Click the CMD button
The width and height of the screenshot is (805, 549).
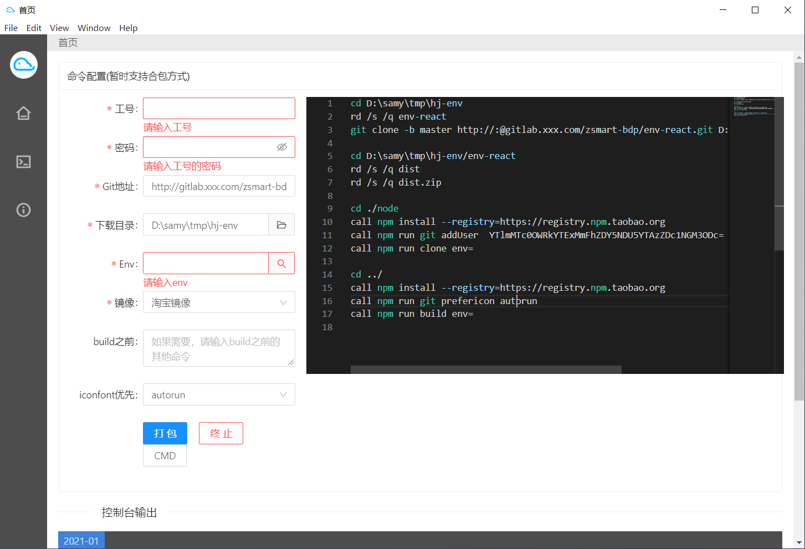pos(165,455)
